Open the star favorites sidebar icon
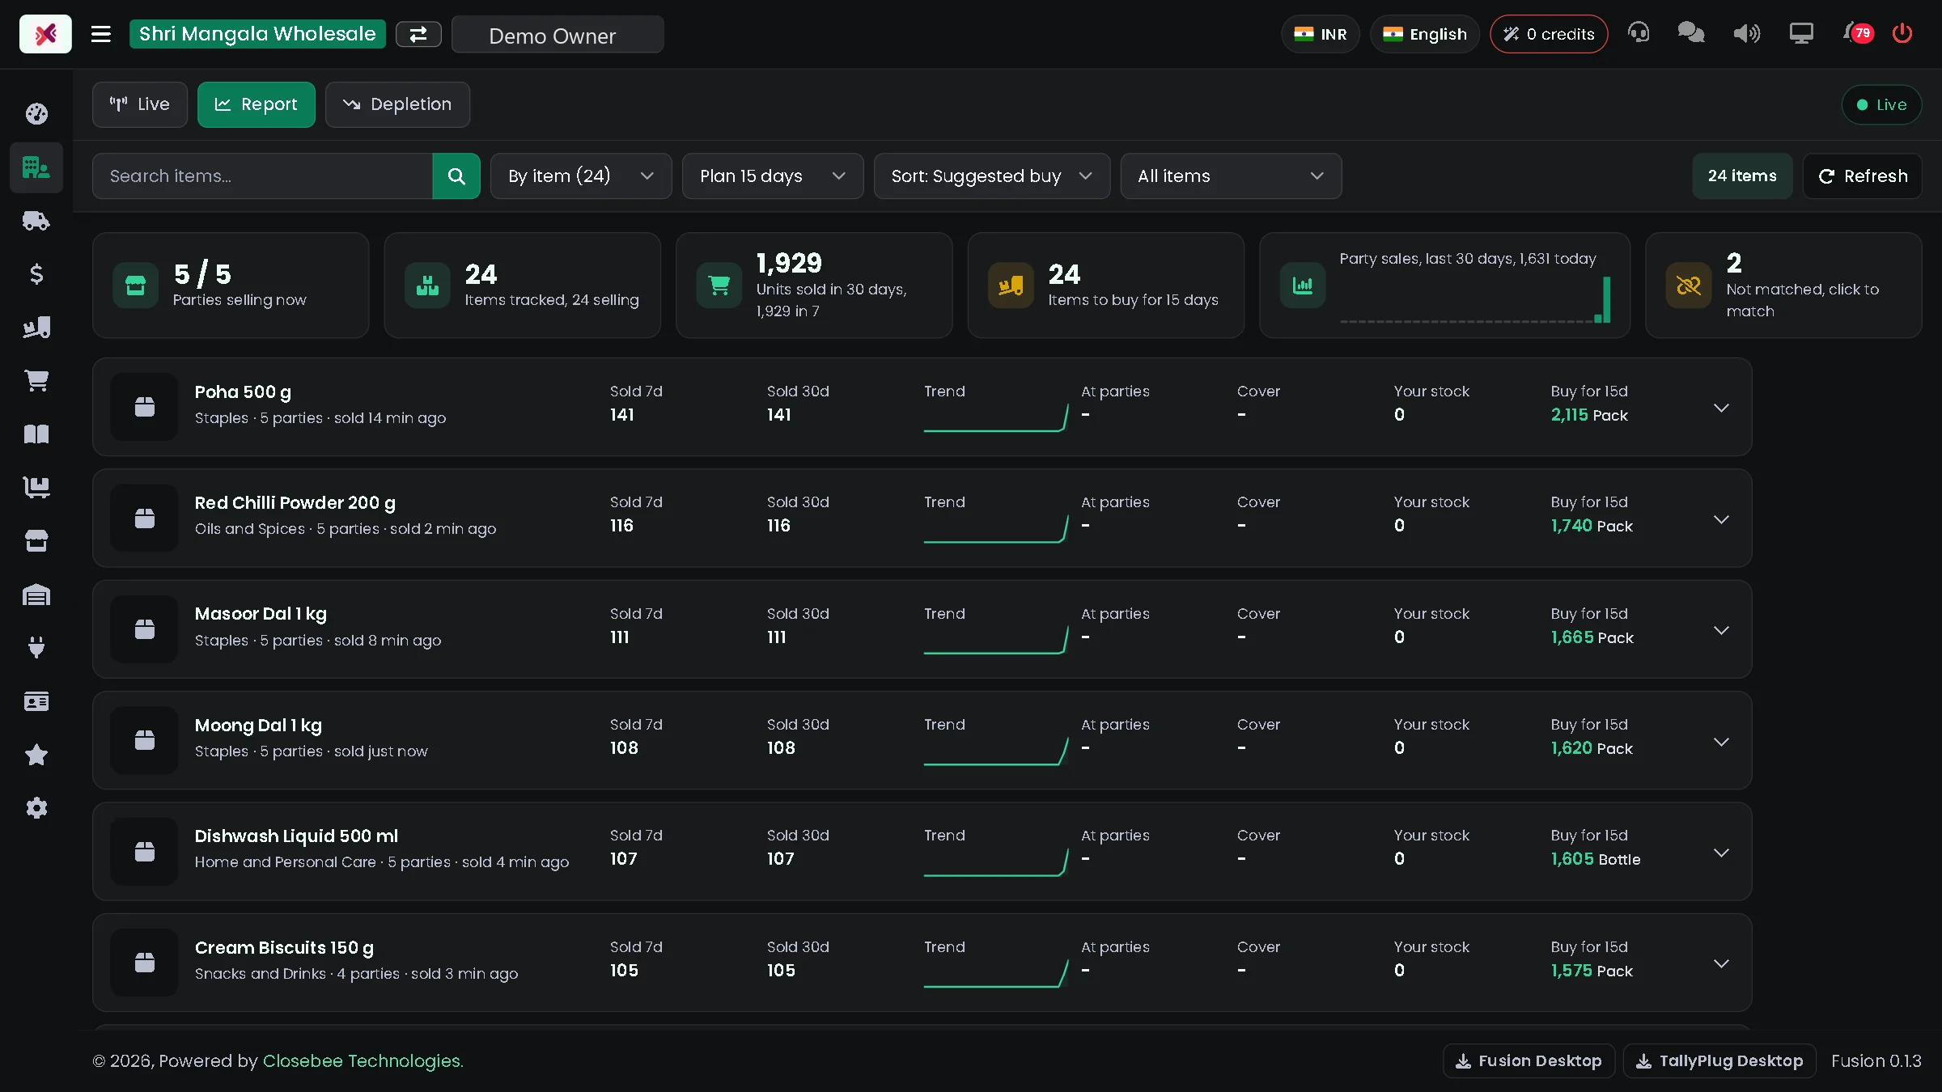 [36, 755]
